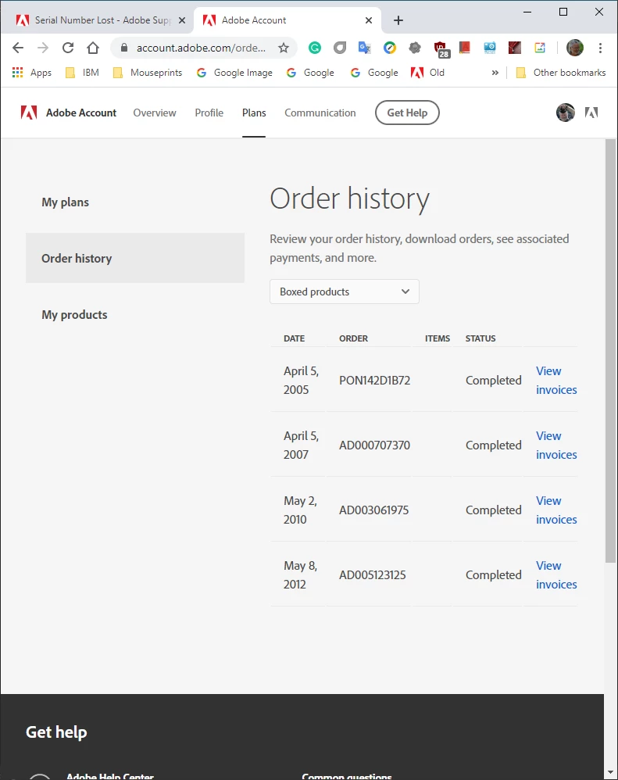618x780 pixels.
Task: Click the address bar URL field
Action: pyautogui.click(x=201, y=48)
